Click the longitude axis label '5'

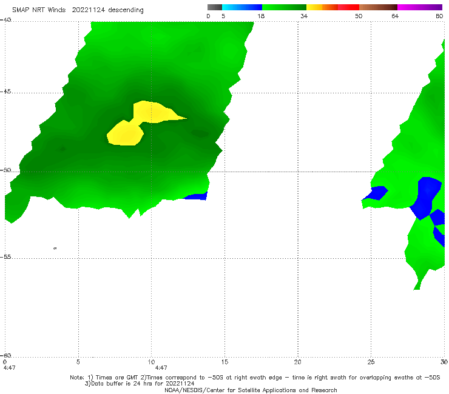pos(78,362)
